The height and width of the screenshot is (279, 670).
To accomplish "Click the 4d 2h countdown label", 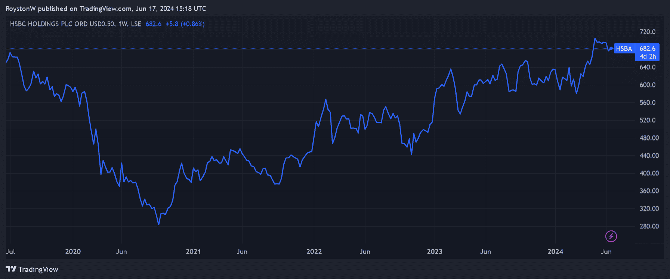I will (648, 56).
